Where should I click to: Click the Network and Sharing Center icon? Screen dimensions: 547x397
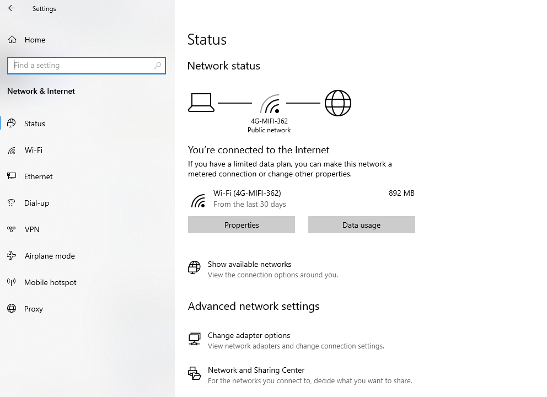(x=194, y=373)
